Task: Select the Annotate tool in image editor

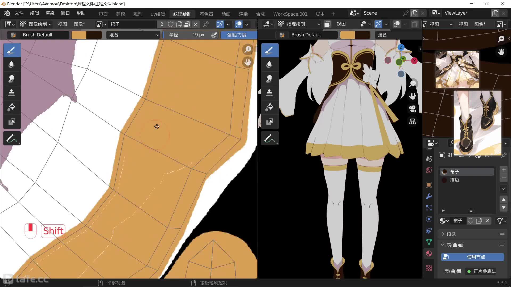Action: pos(12,138)
